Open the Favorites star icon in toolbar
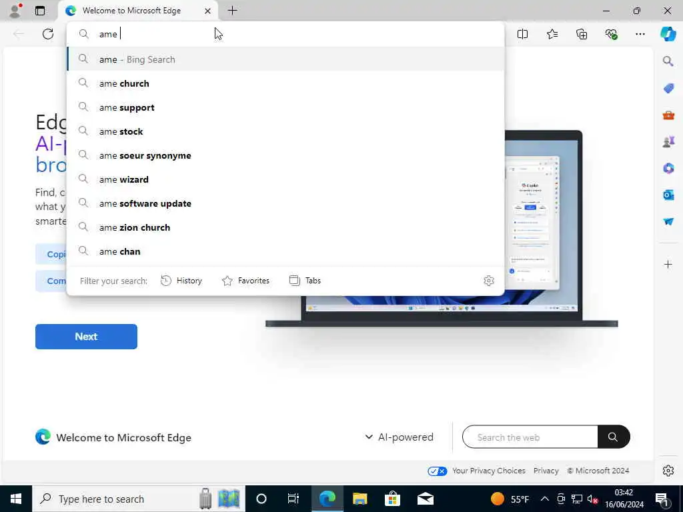Viewport: 683px width, 512px height. tap(552, 34)
